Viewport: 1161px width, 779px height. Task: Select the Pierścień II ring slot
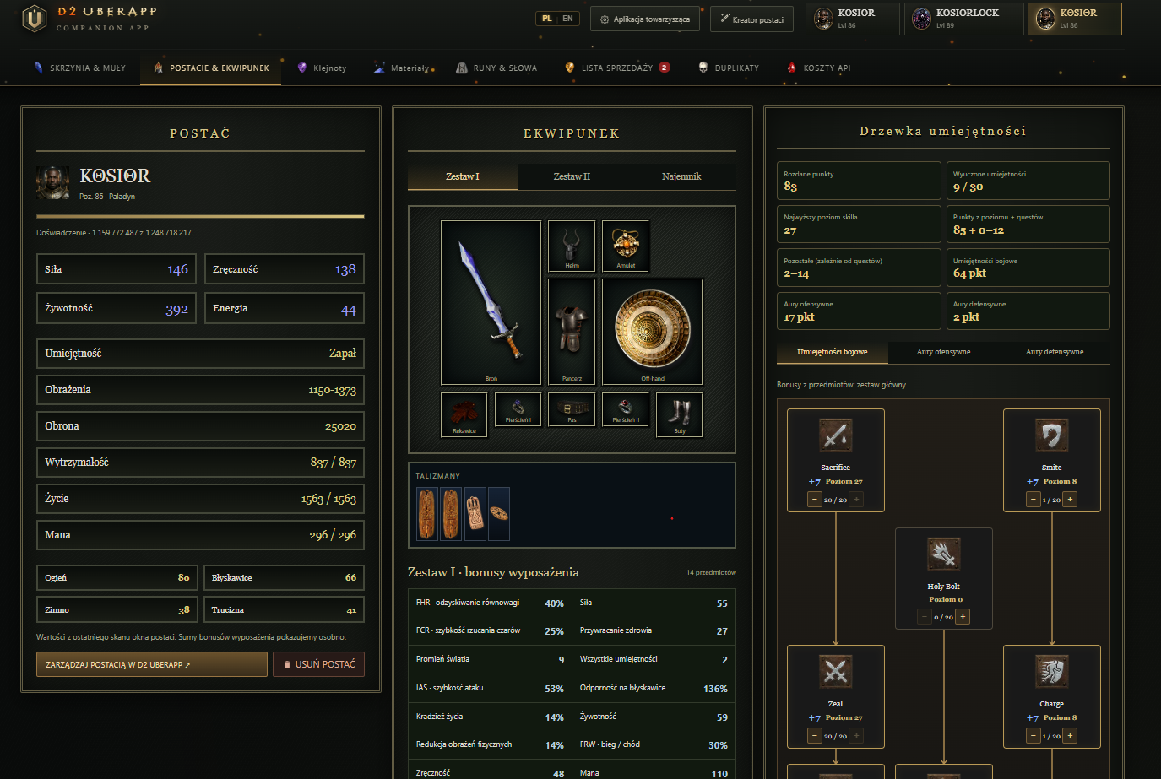(626, 409)
